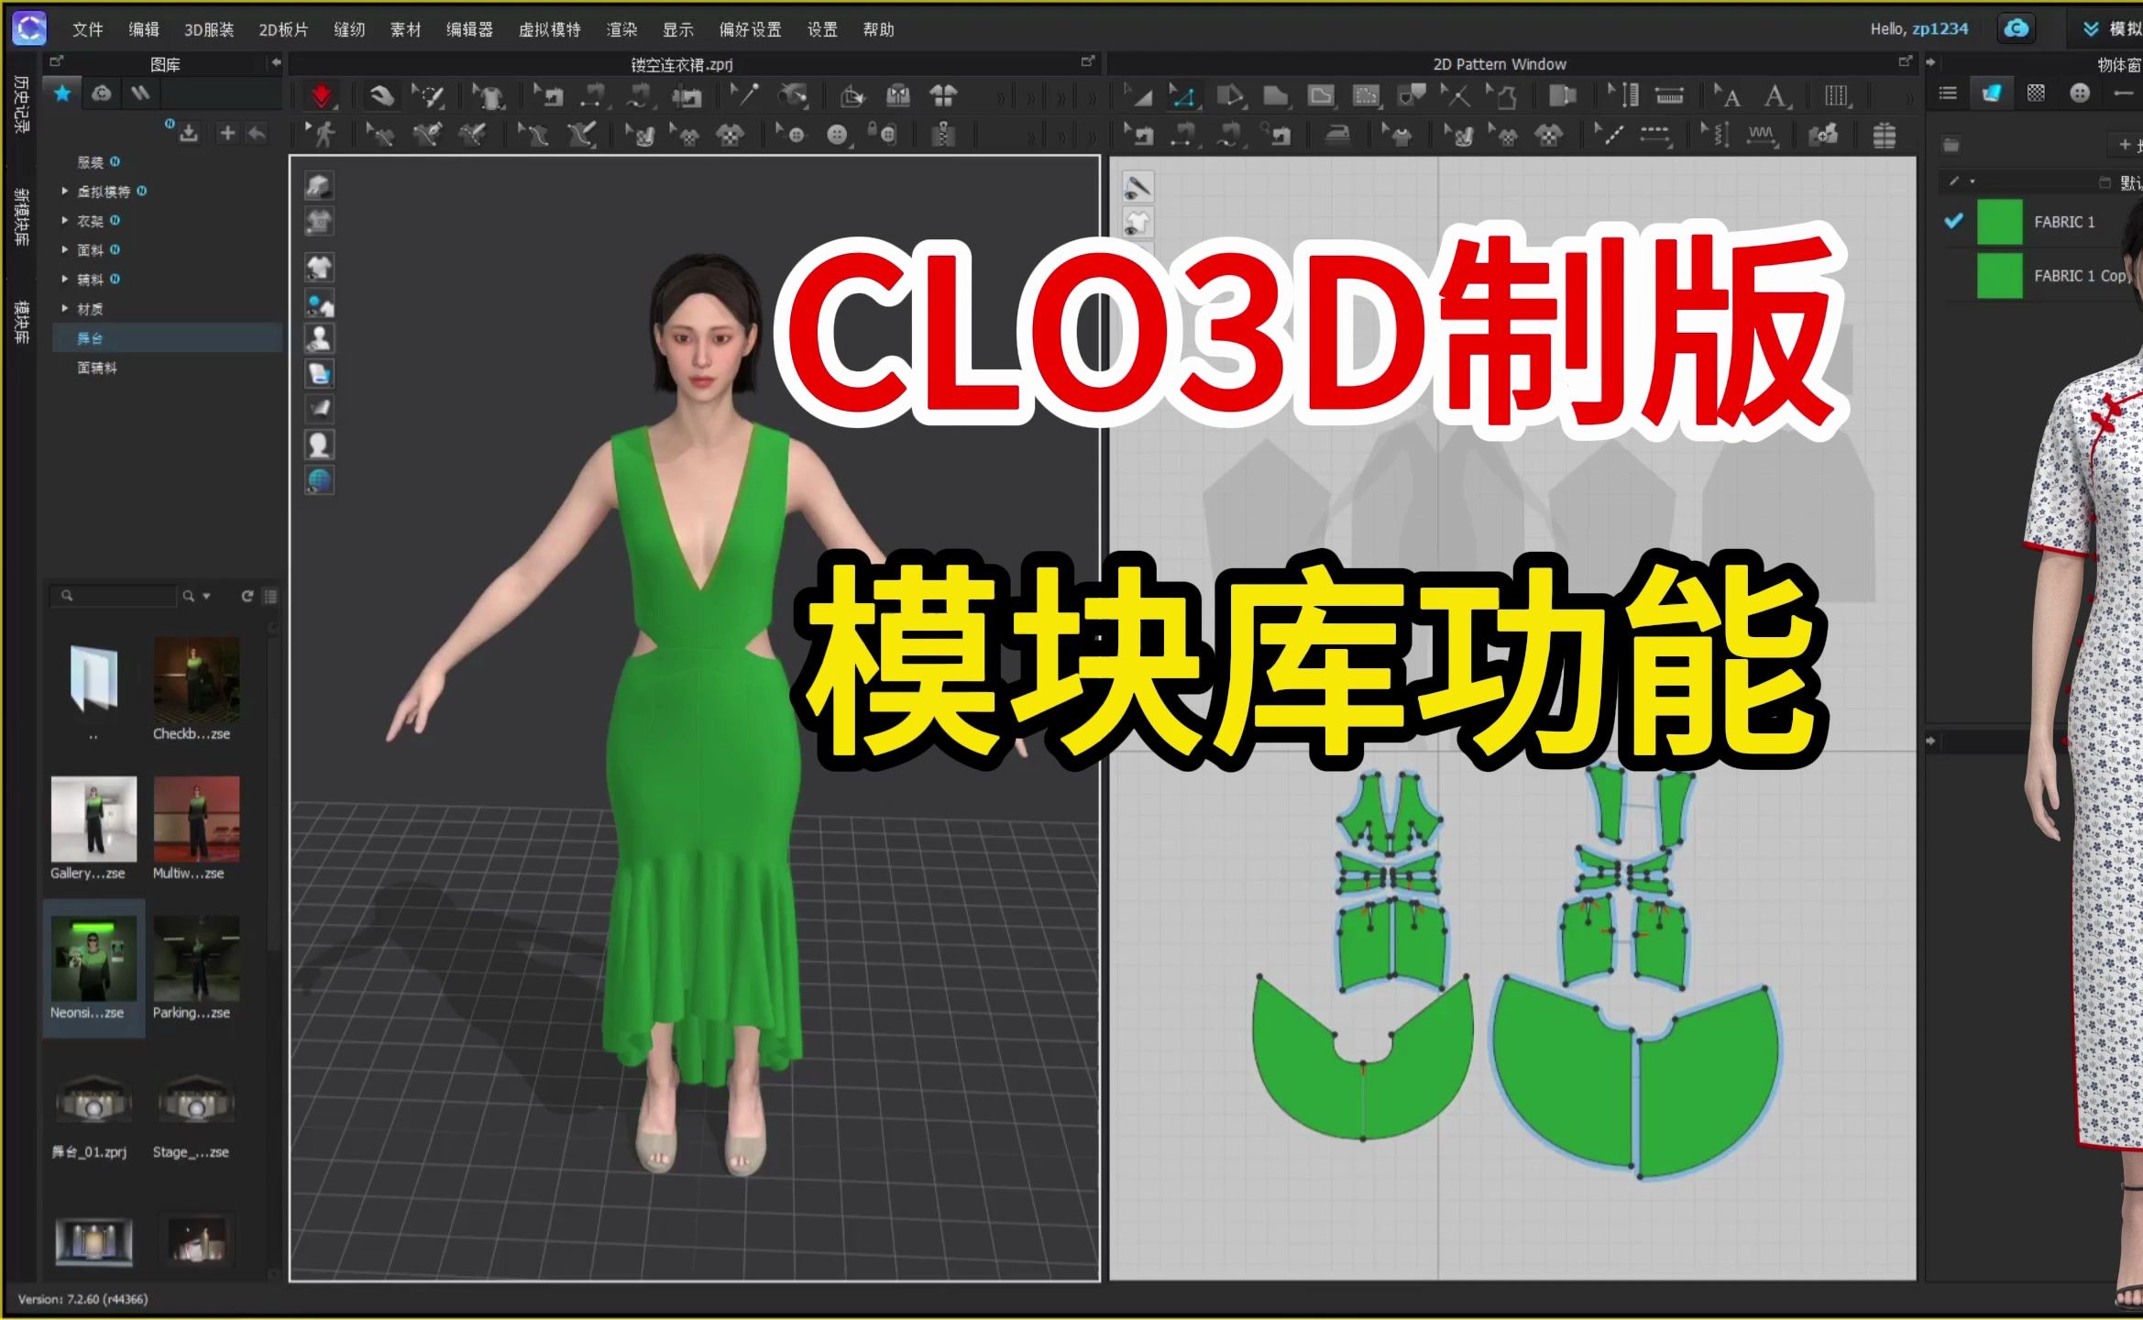2143x1320 pixels.
Task: Expand the 材质 tree folder
Action: point(64,309)
